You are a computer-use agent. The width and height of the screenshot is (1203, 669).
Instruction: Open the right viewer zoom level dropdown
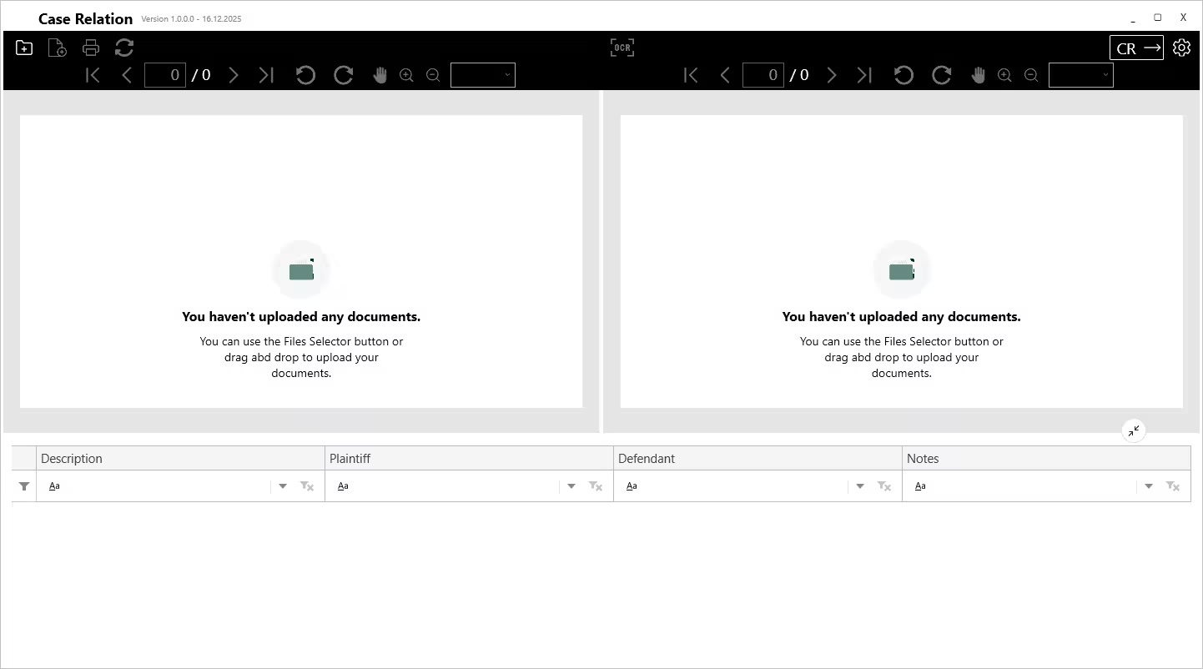pyautogui.click(x=1081, y=75)
